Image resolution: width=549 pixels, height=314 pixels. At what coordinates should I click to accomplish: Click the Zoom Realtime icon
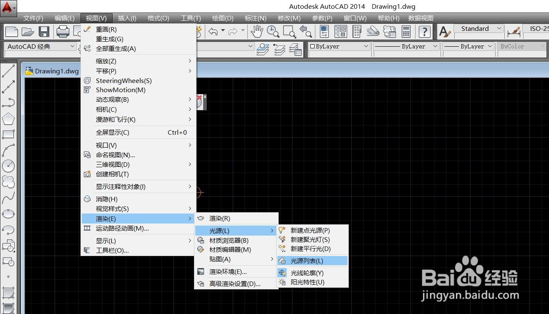[273, 31]
